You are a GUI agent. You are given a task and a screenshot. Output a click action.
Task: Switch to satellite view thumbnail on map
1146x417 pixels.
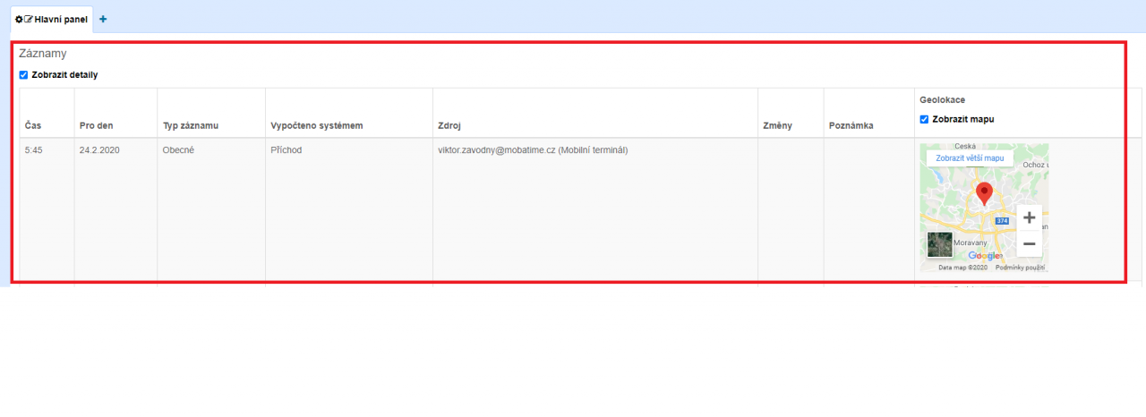point(940,244)
